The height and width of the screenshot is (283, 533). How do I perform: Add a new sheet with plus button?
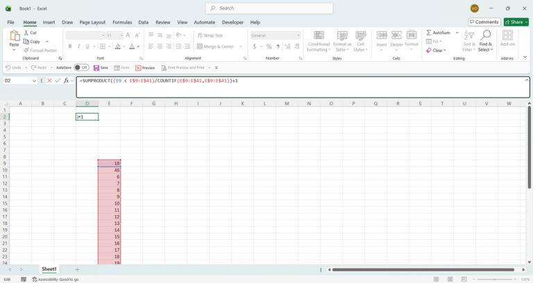(77, 269)
